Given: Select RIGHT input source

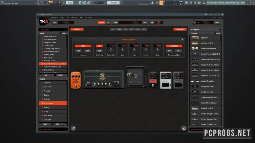Looking at the screenshot, I should pos(87,51).
